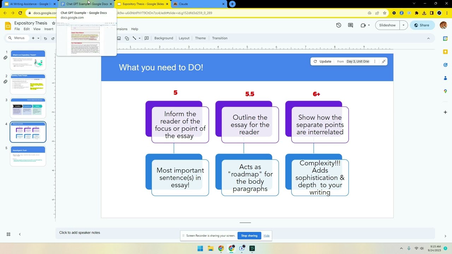Collapse the toolbar with the up chevron
Screen dimensions: 452x254
[x=428, y=38]
